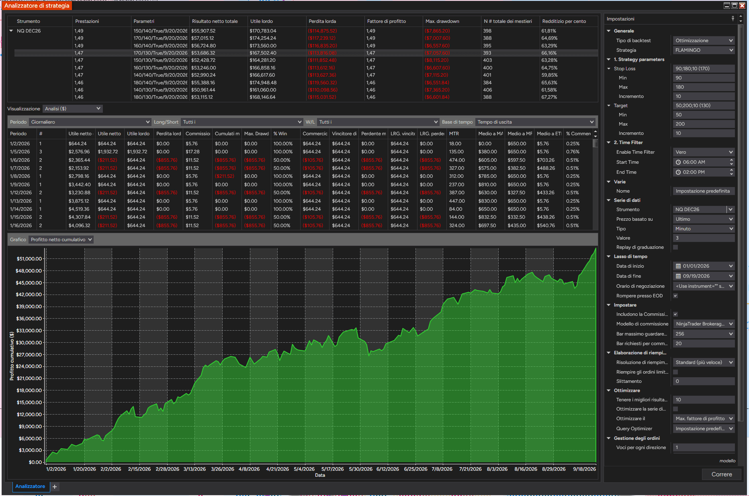Viewport: 749px width, 496px height.
Task: Click the Correre run button
Action: [x=722, y=474]
